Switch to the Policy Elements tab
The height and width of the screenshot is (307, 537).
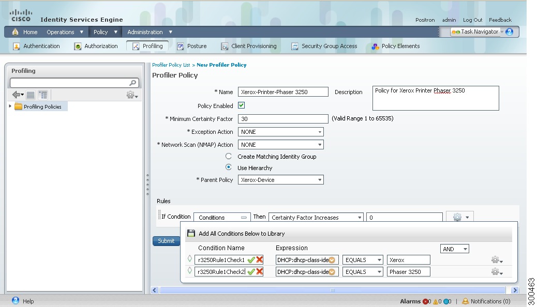click(396, 46)
